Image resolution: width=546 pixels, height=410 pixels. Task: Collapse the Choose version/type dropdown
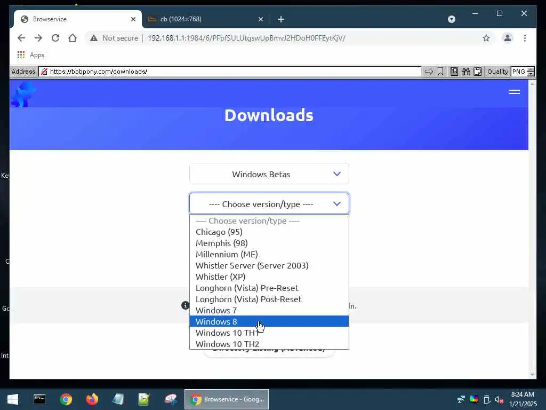coord(269,203)
